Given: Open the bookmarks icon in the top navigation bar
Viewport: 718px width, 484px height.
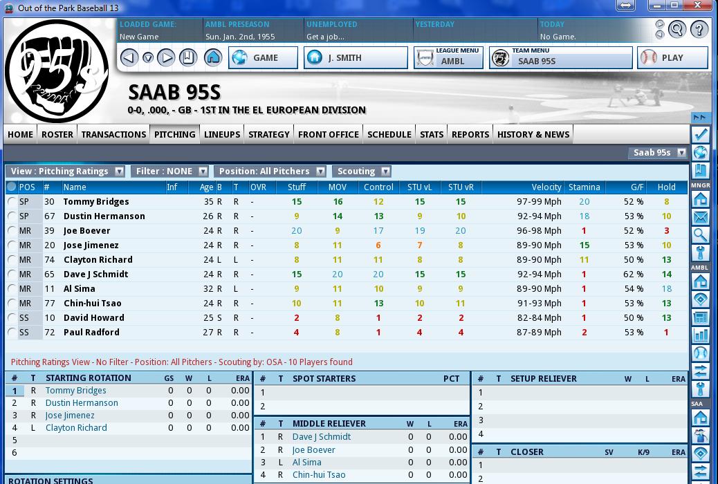Looking at the screenshot, I should pyautogui.click(x=187, y=57).
